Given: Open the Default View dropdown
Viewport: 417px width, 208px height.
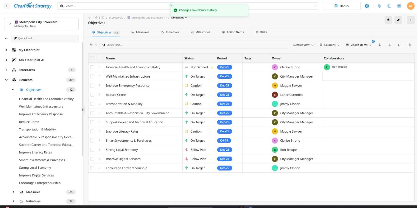Looking at the screenshot, I should coord(303,45).
